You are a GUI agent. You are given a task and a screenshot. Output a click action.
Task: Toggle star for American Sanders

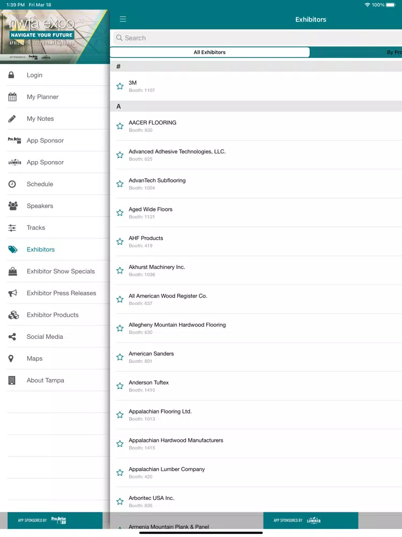point(120,357)
